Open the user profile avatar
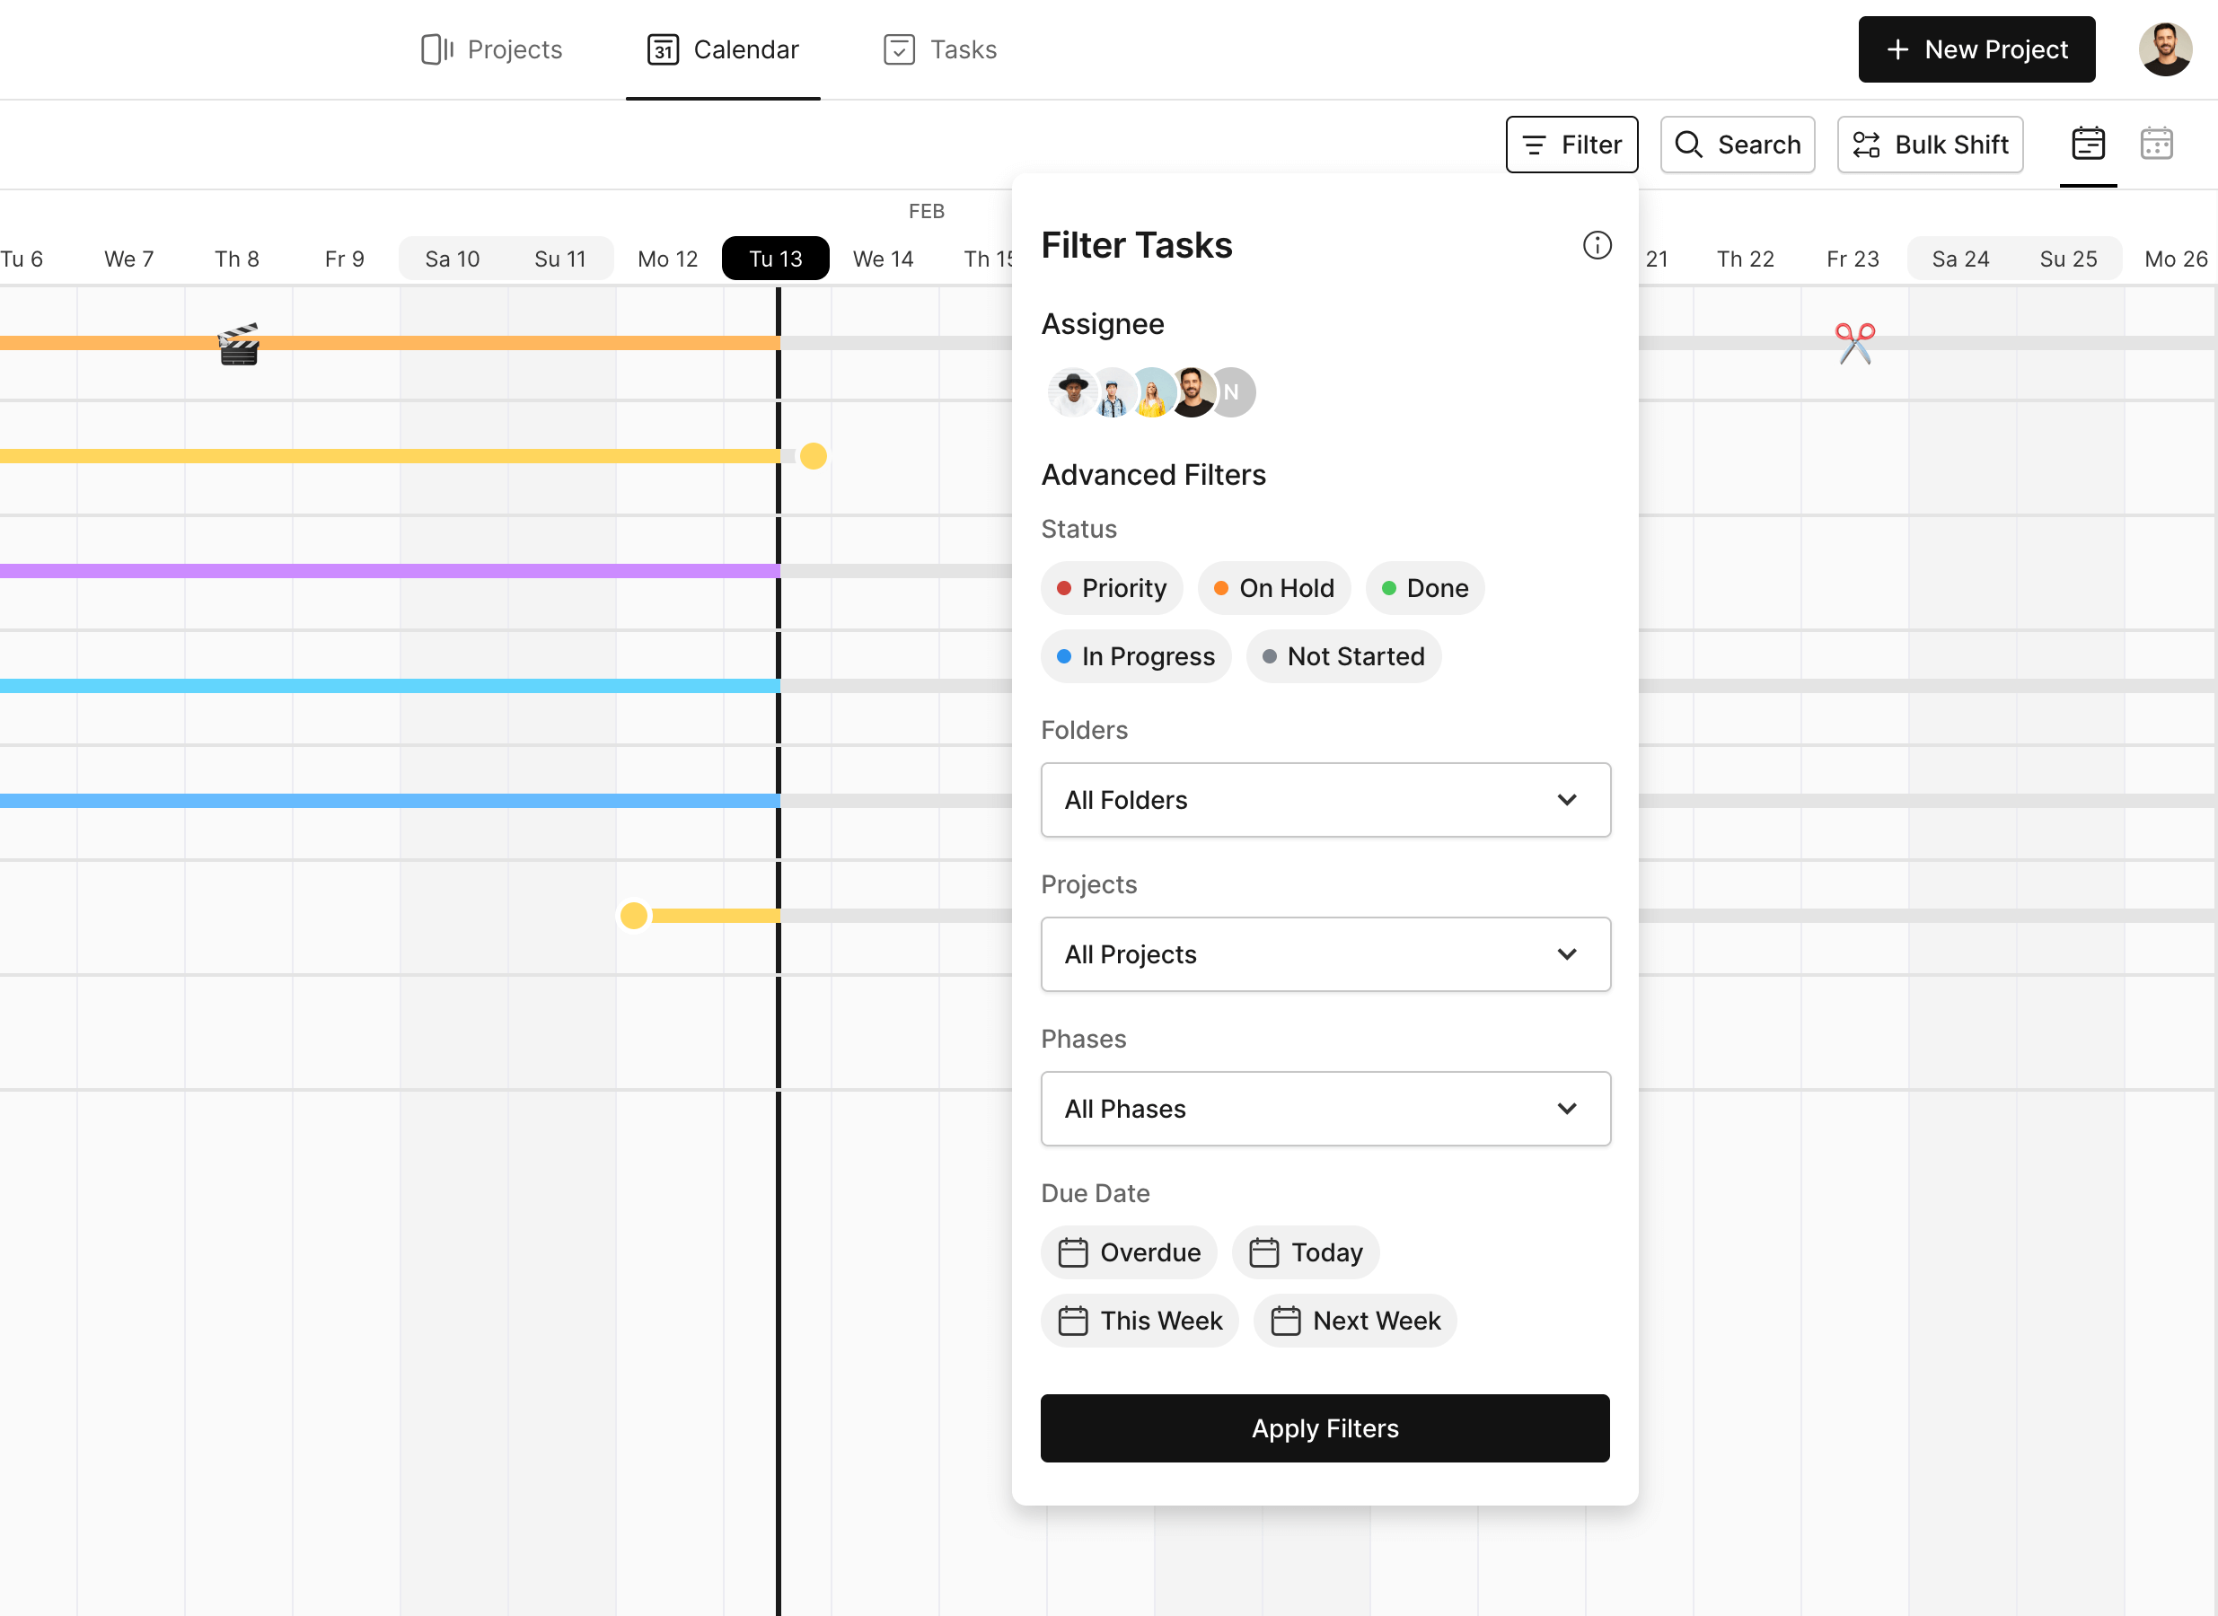 click(2165, 48)
